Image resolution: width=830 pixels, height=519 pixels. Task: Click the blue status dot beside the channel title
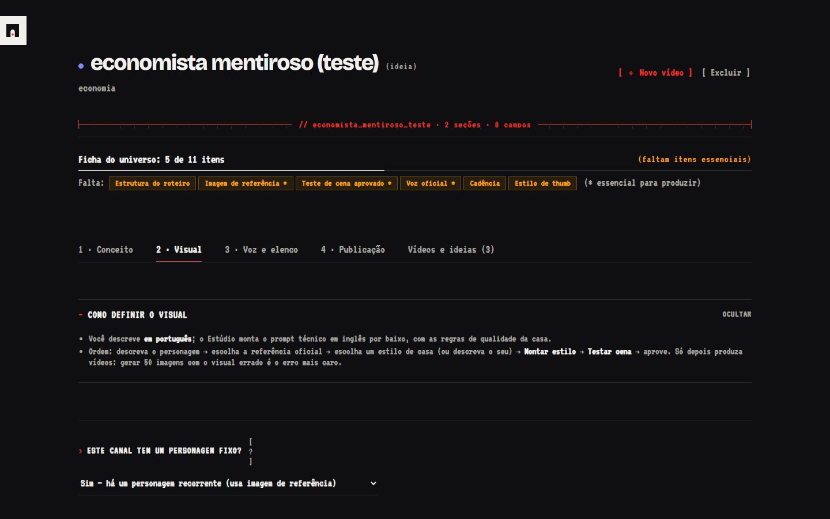coord(81,66)
